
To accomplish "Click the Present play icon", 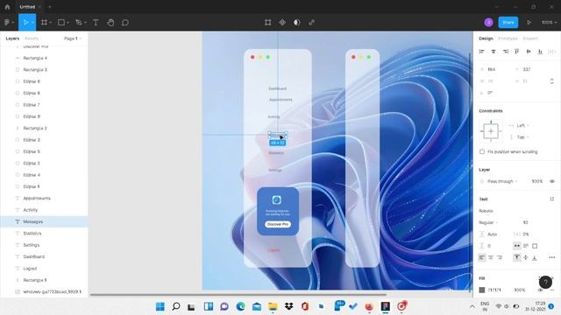I will tap(529, 23).
